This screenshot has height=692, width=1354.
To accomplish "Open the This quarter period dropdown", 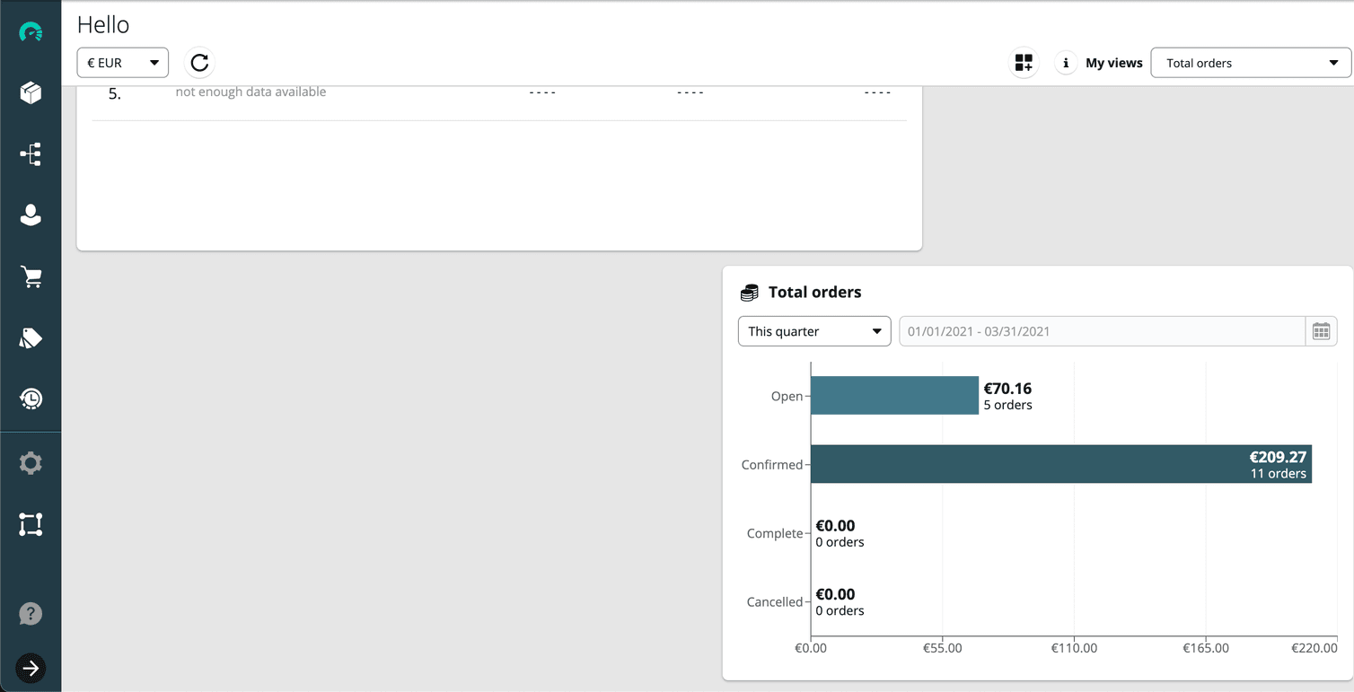I will pyautogui.click(x=813, y=331).
